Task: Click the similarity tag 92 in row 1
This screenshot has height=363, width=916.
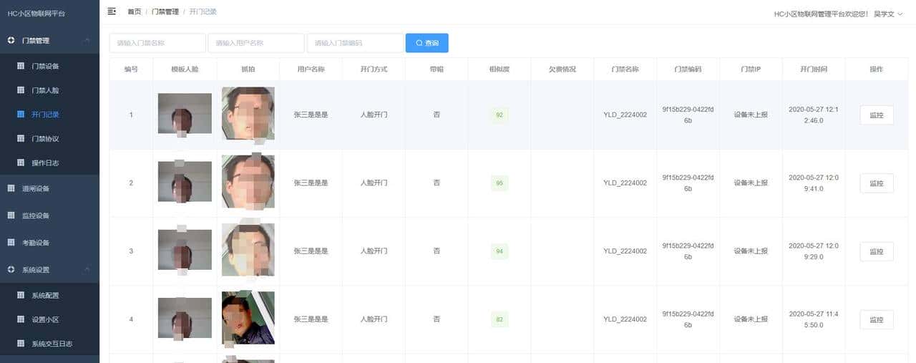Action: (x=500, y=115)
